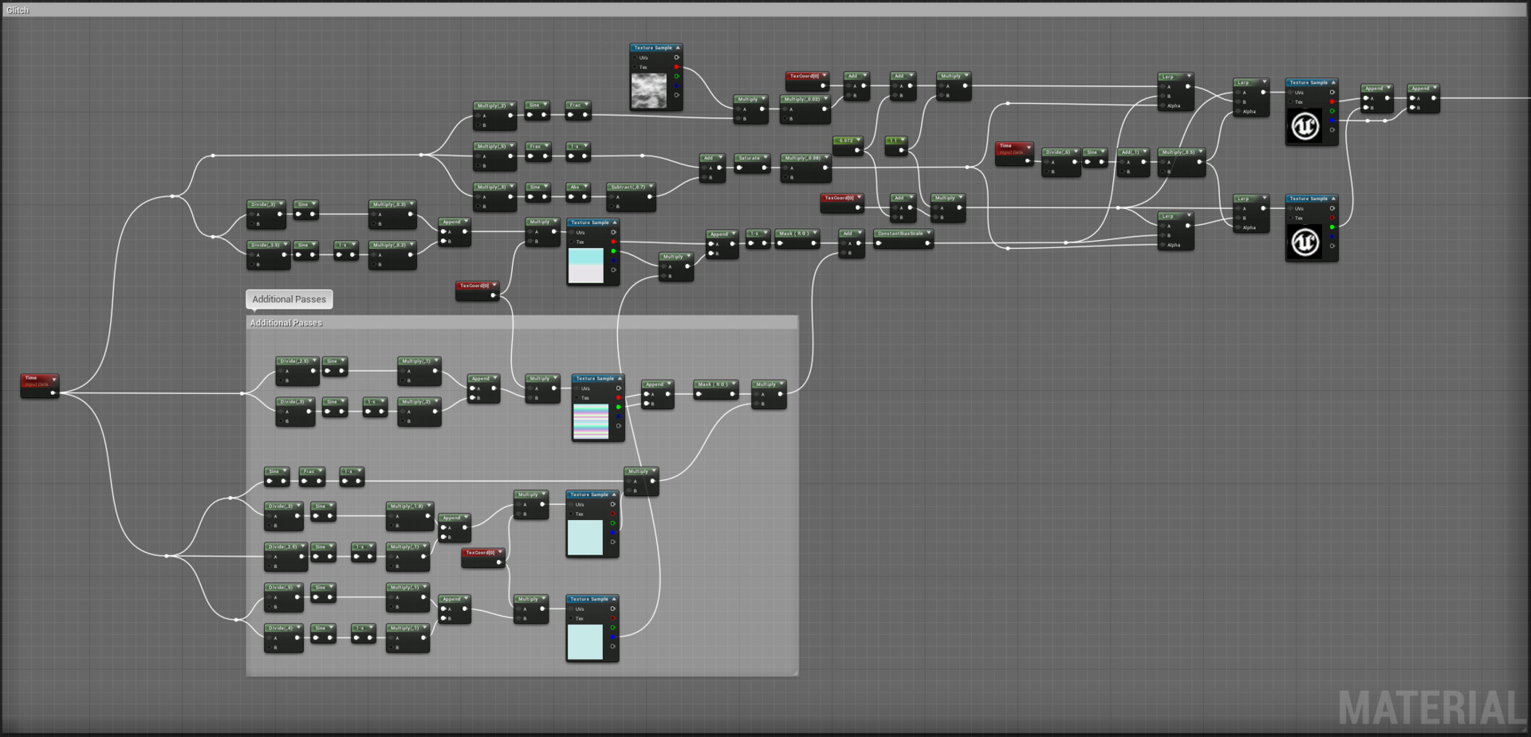Collapse the glitch-lines Texture Sample in Additional Passes
The image size is (1531, 737).
click(x=620, y=379)
